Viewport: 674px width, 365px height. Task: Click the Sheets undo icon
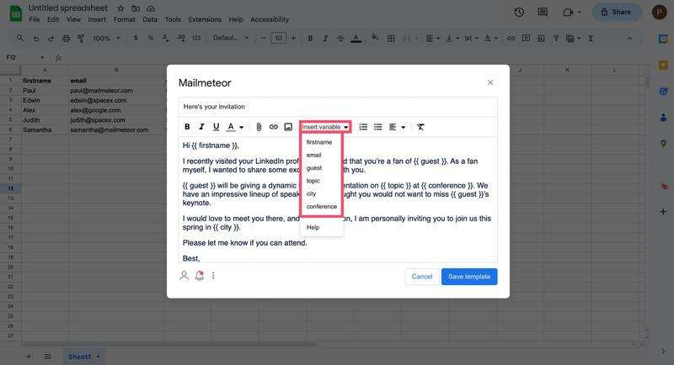(36, 38)
